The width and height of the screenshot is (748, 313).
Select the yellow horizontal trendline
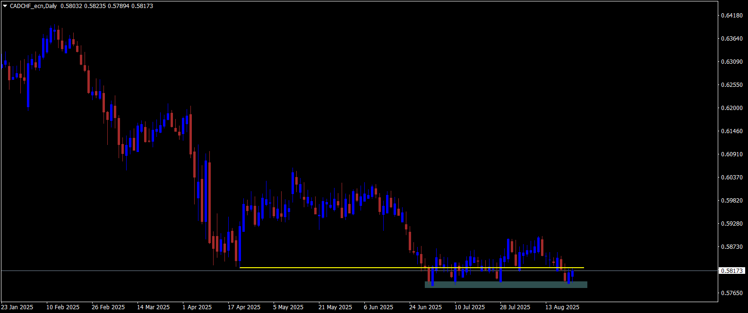(412, 268)
